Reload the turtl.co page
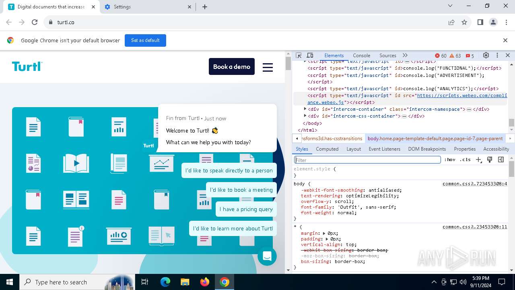Image resolution: width=515 pixels, height=290 pixels. (35, 22)
